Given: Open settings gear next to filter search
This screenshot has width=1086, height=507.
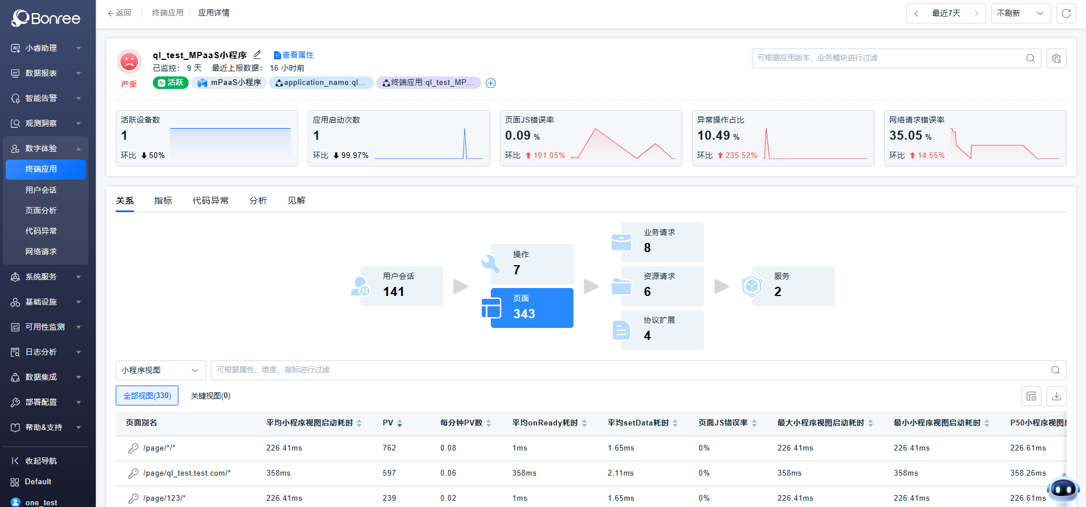Looking at the screenshot, I should tap(1056, 58).
